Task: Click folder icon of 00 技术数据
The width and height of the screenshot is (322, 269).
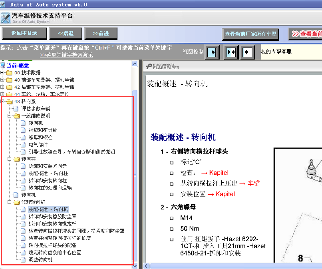Action: pyautogui.click(x=9, y=73)
